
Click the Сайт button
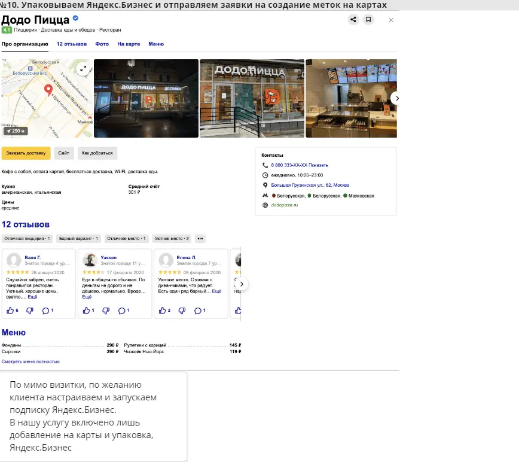pyautogui.click(x=64, y=153)
